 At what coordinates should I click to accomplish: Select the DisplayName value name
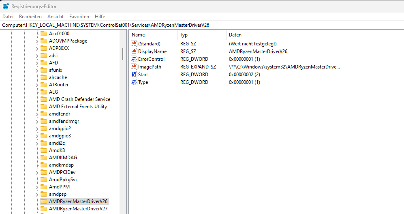[152, 51]
